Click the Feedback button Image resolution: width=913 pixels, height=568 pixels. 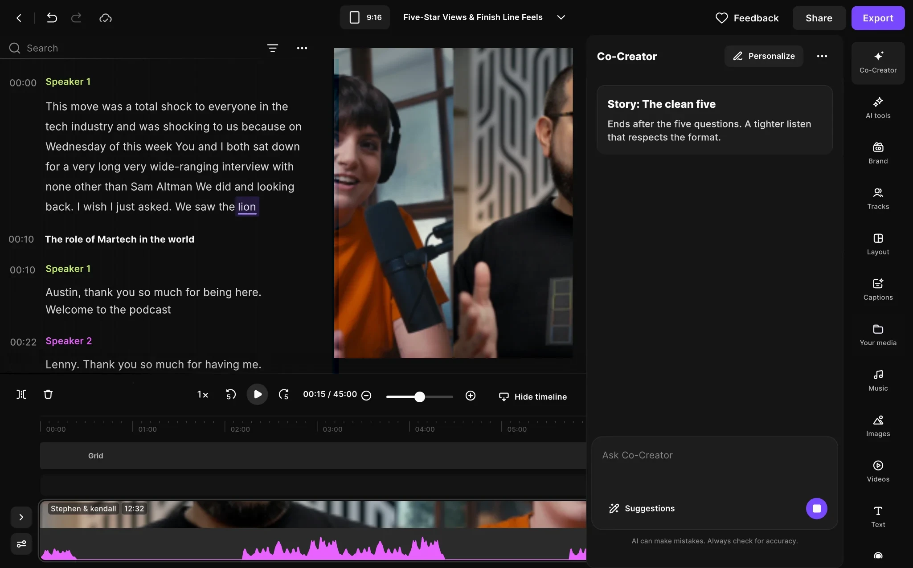coord(747,18)
